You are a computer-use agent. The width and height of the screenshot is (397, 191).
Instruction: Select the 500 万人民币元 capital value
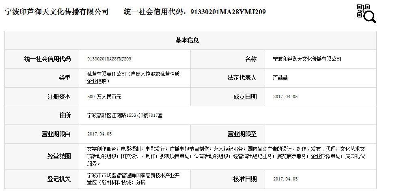(104, 97)
